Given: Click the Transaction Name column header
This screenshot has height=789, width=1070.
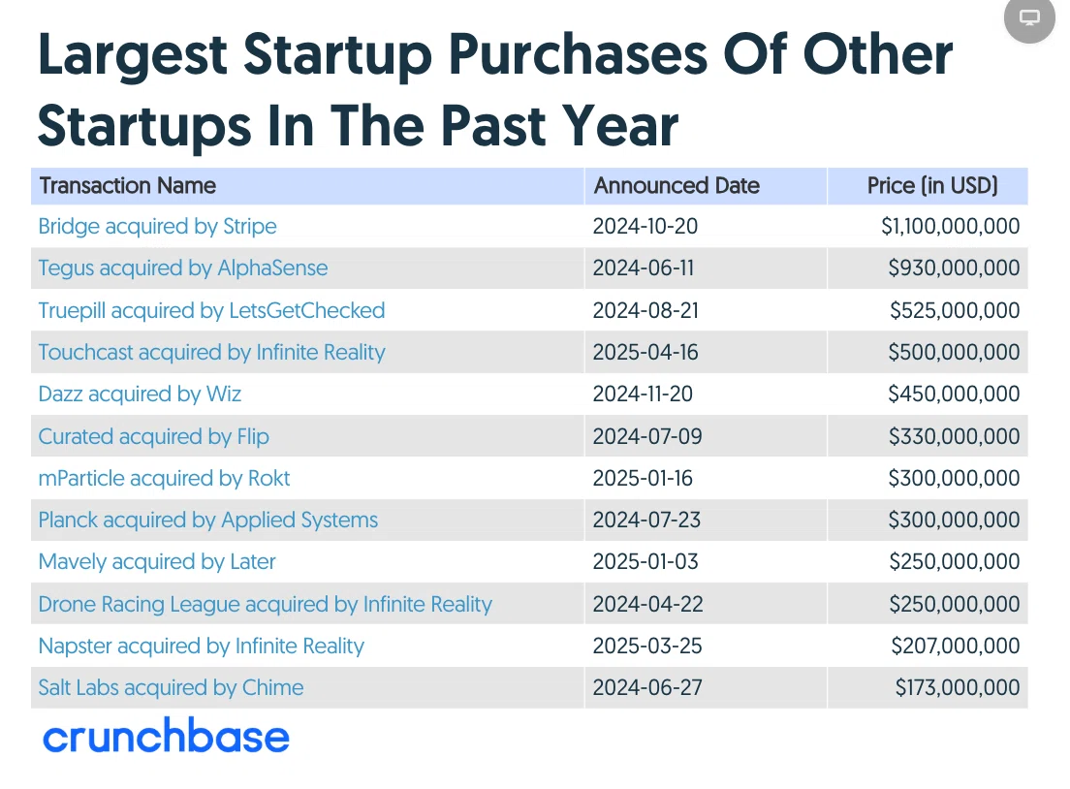Looking at the screenshot, I should click(128, 186).
